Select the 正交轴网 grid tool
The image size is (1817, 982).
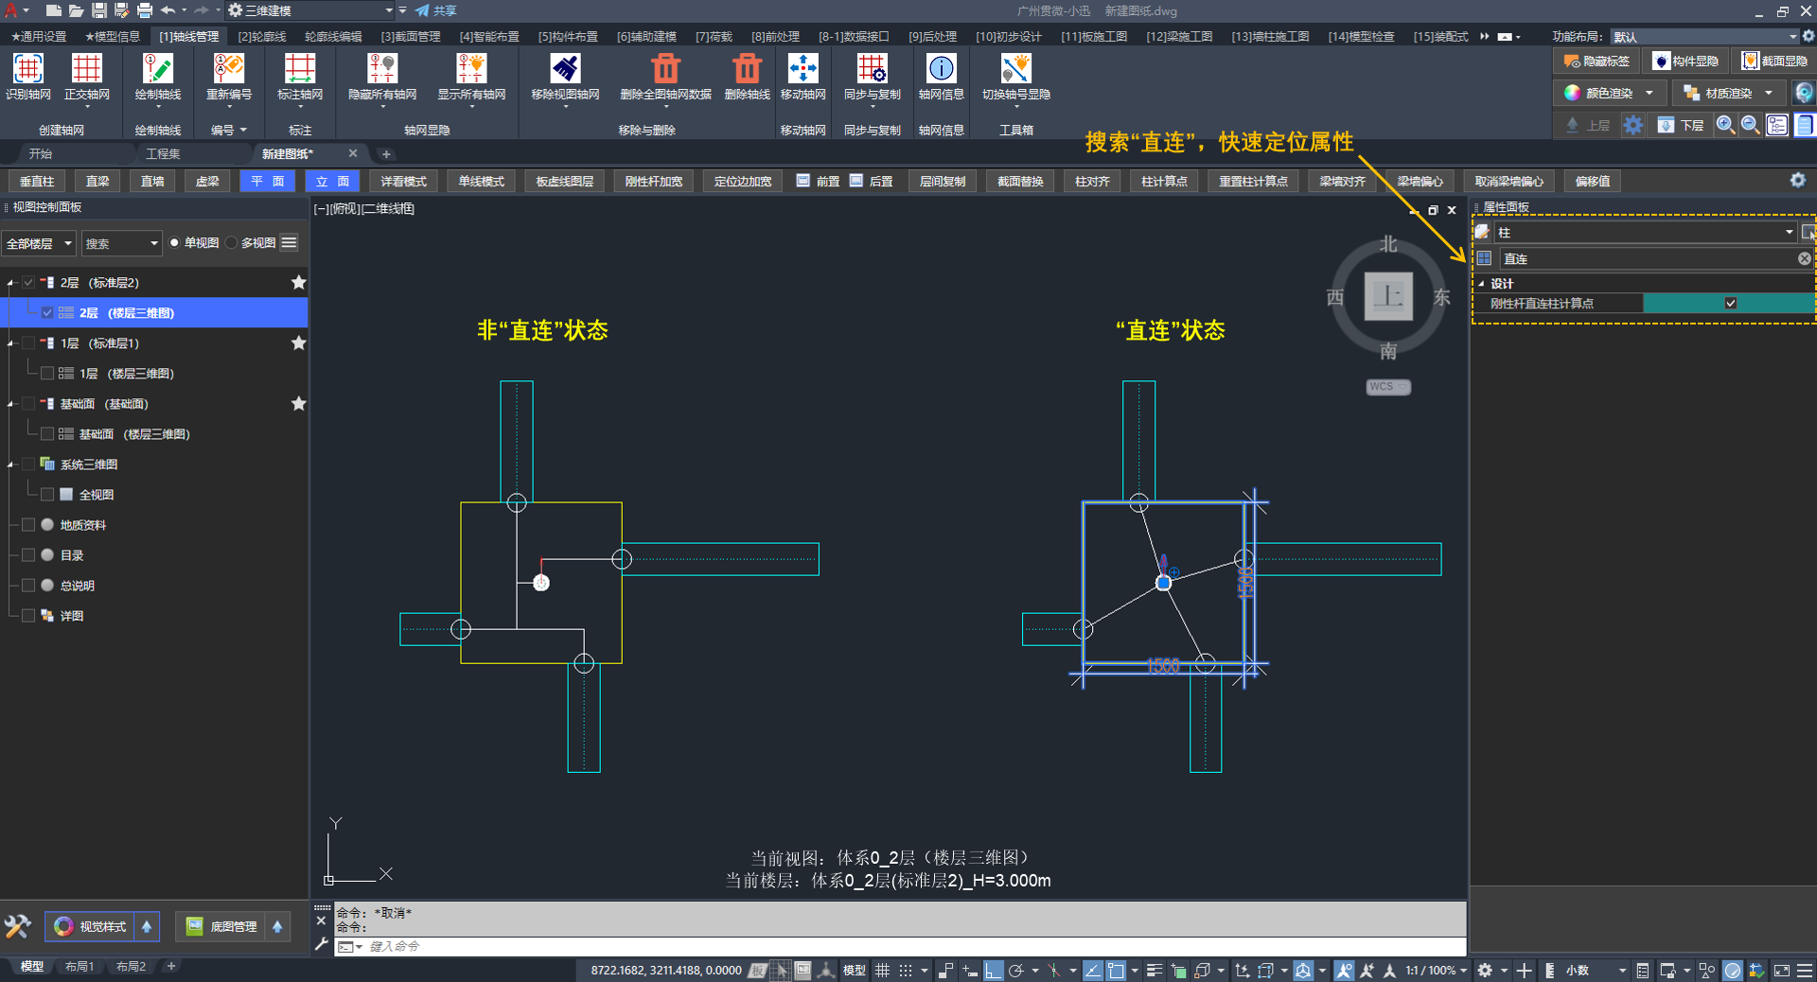[86, 70]
